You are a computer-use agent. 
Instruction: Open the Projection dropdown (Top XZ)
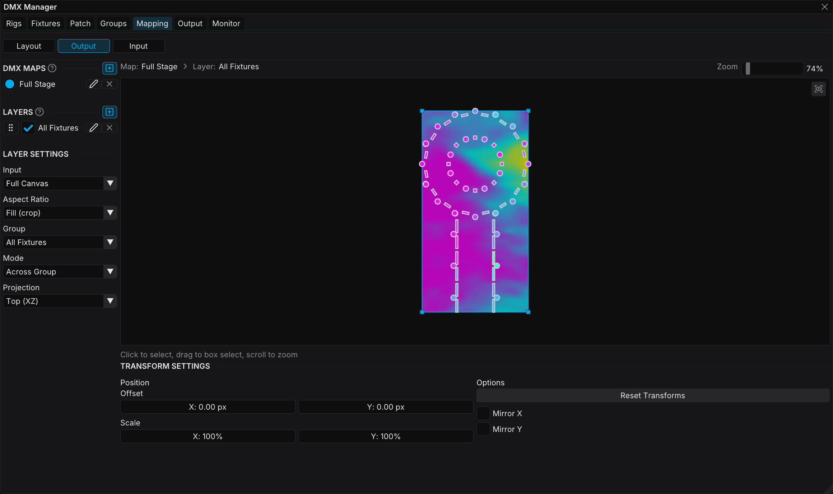coord(60,301)
